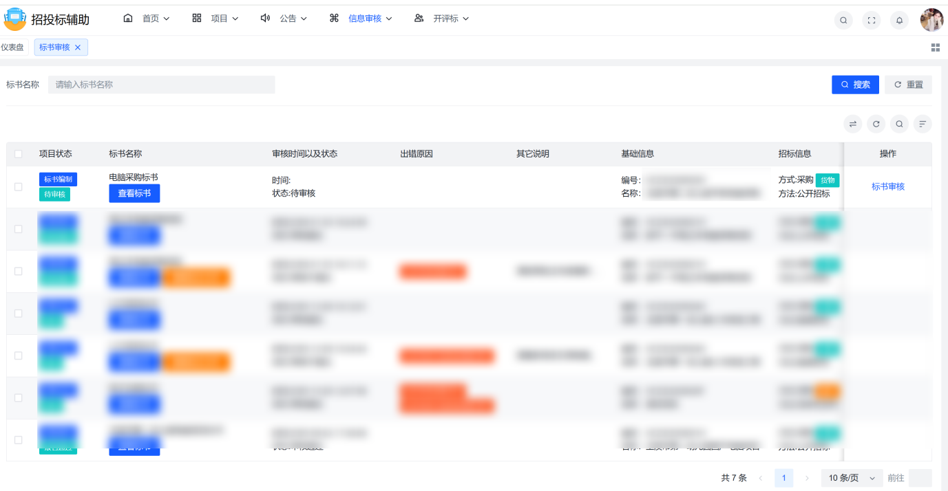Open the global search icon in header
Image resolution: width=948 pixels, height=491 pixels.
click(x=843, y=20)
